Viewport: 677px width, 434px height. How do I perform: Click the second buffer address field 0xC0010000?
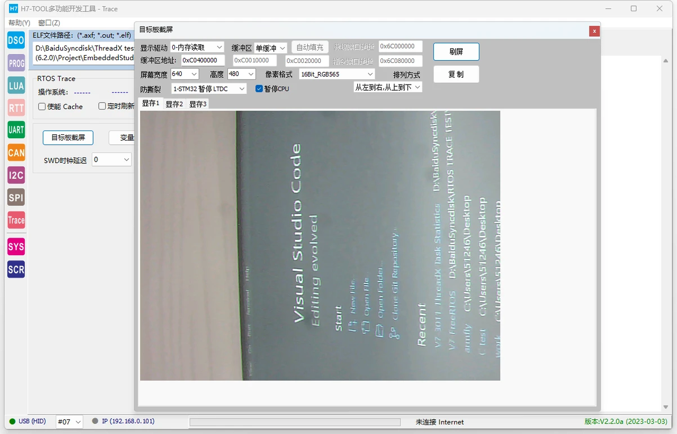click(255, 60)
